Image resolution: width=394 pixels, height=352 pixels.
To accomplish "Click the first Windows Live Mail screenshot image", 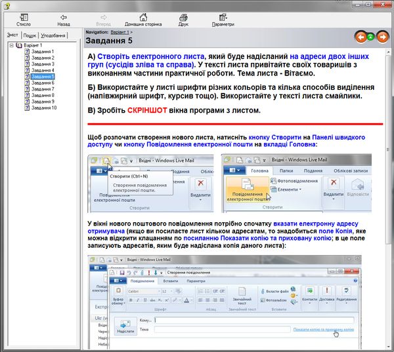I will pos(150,184).
